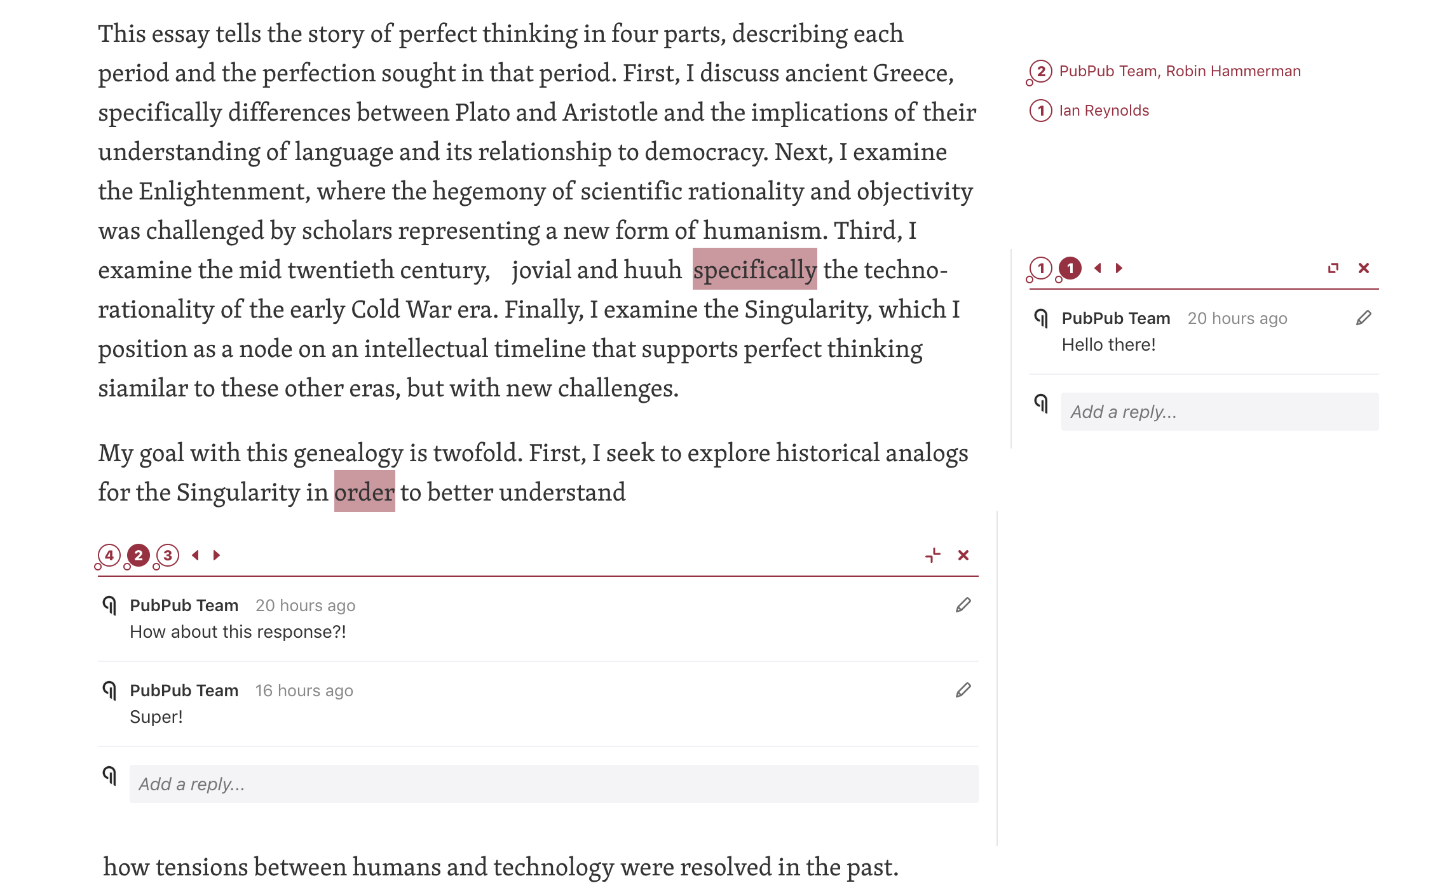Click the back navigation arrow in the right thread panel
The height and width of the screenshot is (883, 1435).
tap(1097, 268)
